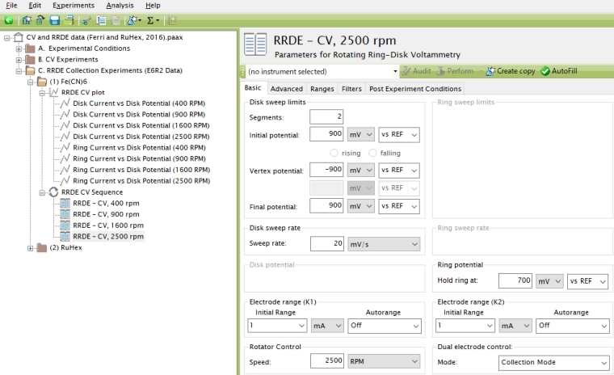Click the Create copy button

[x=510, y=71]
